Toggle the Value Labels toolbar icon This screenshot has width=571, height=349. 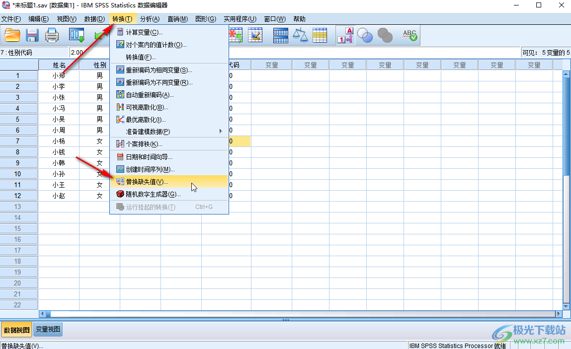(345, 35)
